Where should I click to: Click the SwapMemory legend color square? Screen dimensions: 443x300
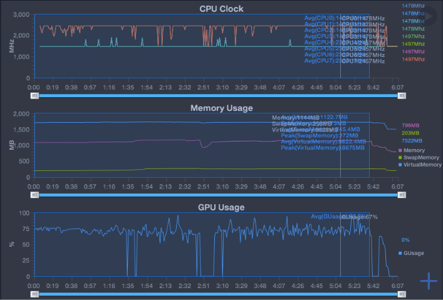point(400,157)
